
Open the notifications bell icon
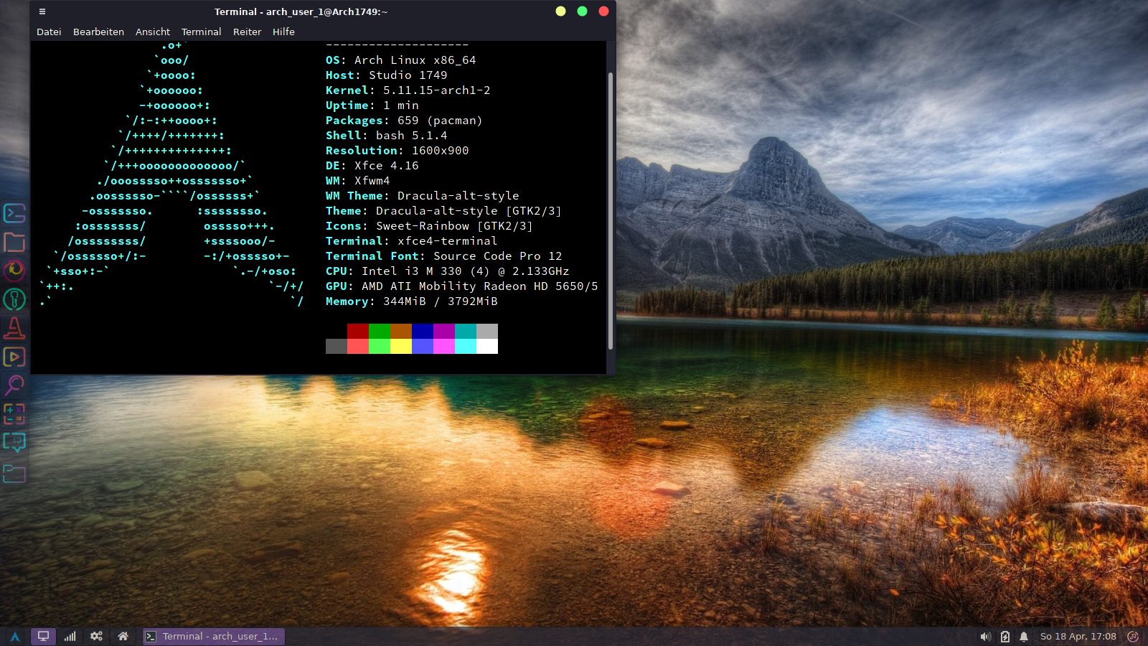[x=1024, y=637]
